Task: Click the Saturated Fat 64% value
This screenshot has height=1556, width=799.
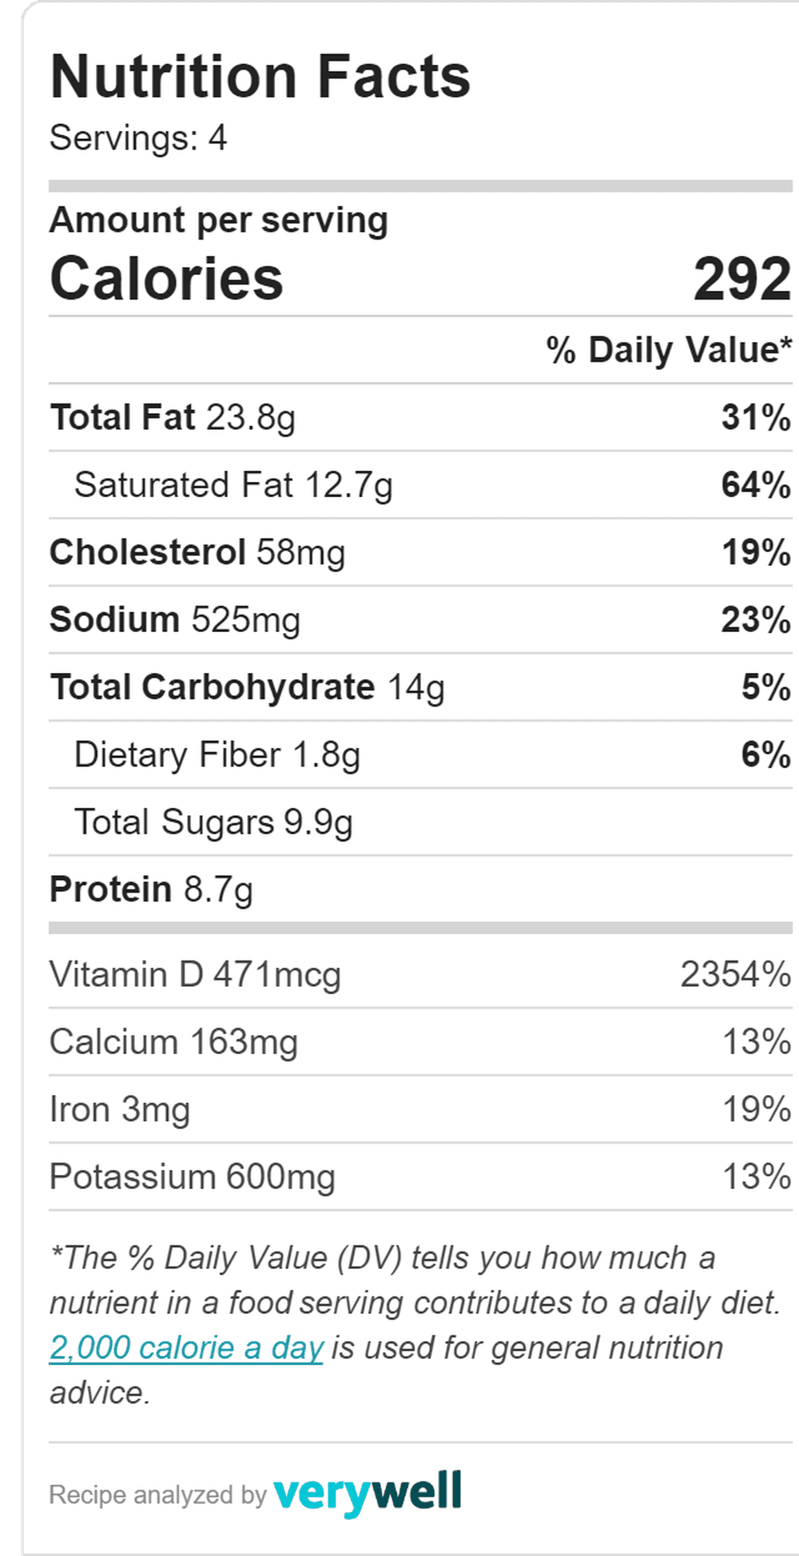Action: [x=756, y=485]
